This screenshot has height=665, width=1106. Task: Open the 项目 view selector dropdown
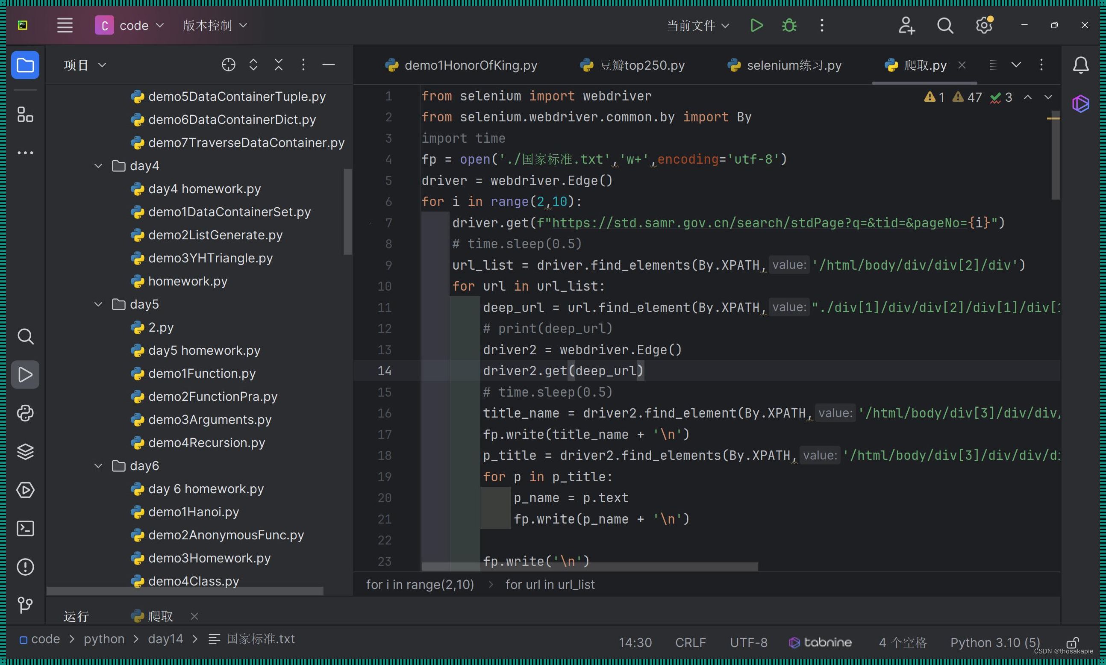click(85, 65)
